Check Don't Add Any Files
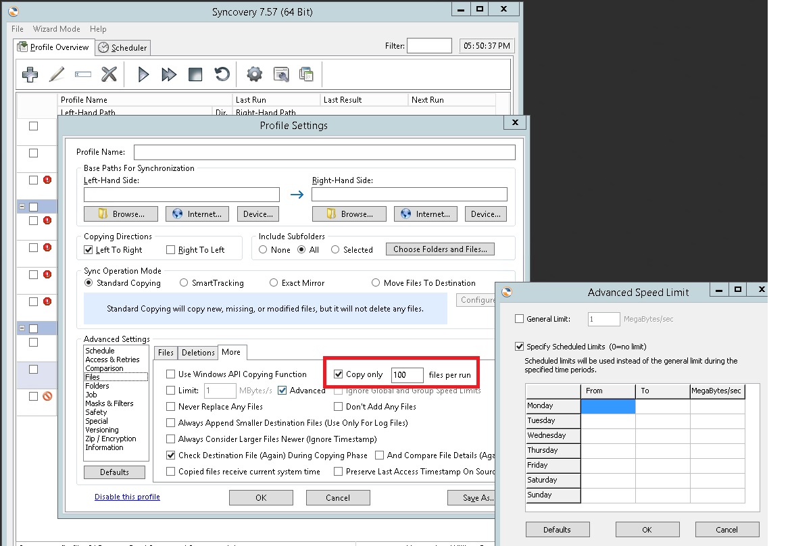Viewport: 790px width, 546px height. click(339, 407)
